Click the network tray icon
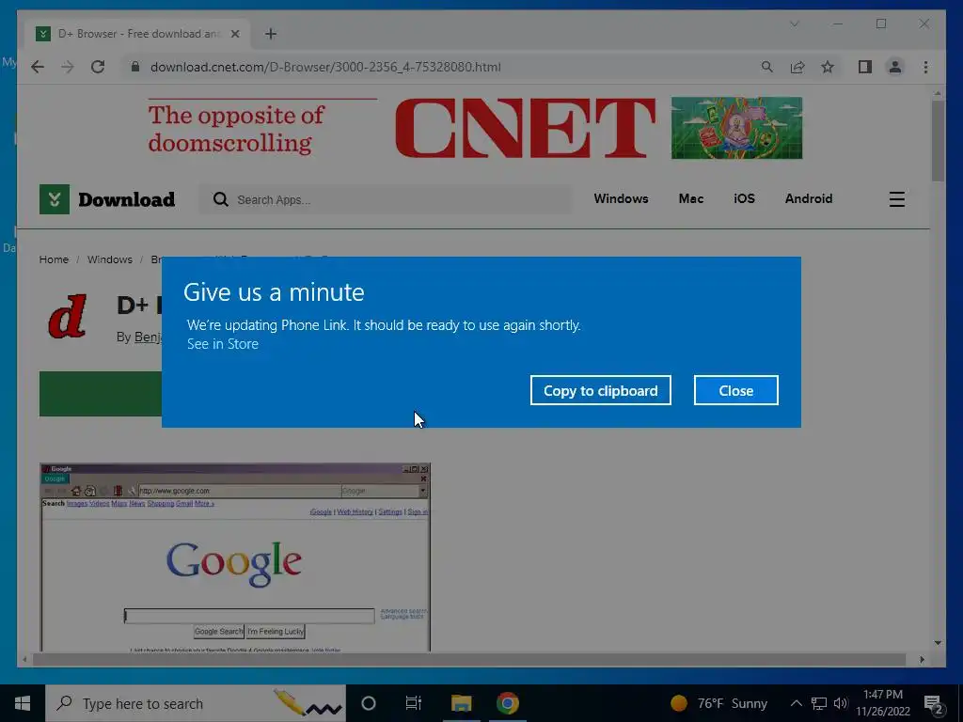 (818, 703)
